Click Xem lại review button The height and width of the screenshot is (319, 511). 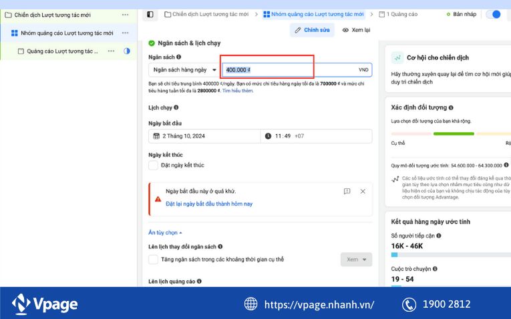[x=356, y=30]
